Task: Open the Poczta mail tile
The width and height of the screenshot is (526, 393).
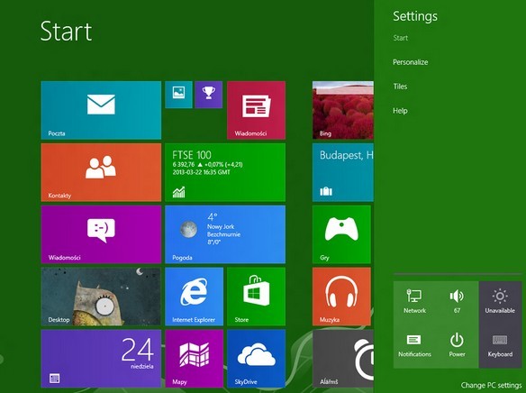Action: click(101, 110)
